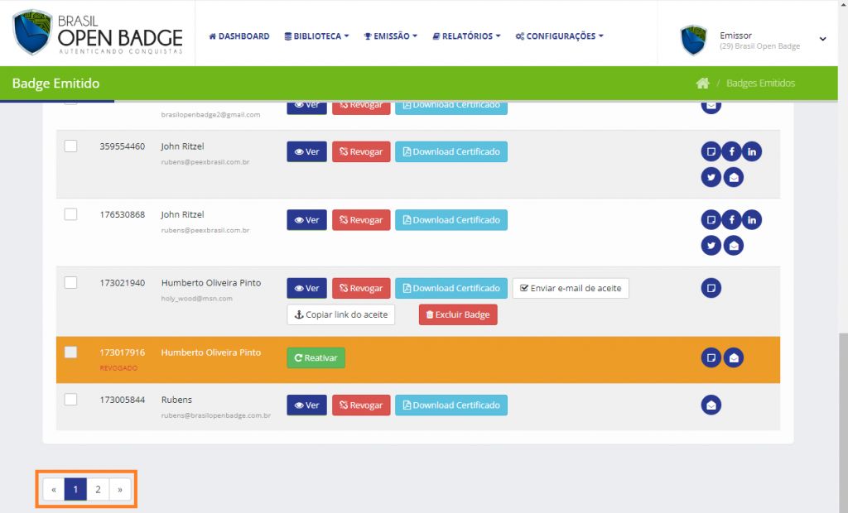Click the email icon in Rubens row
Viewport: 848px width, 513px height.
pyautogui.click(x=711, y=405)
